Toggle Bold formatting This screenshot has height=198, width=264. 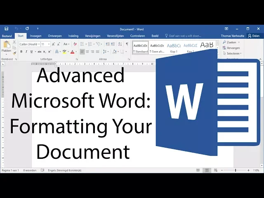[x=21, y=52]
